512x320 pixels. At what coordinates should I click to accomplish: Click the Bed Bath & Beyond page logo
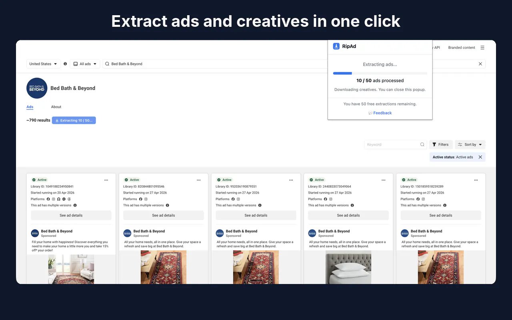(x=37, y=88)
